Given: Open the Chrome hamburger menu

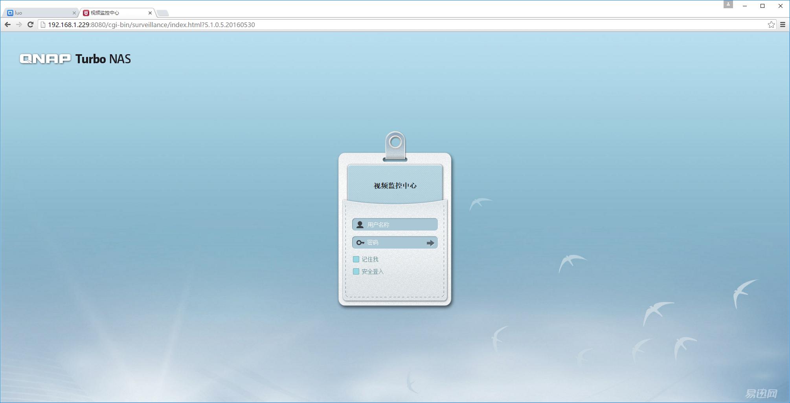Looking at the screenshot, I should [x=783, y=25].
